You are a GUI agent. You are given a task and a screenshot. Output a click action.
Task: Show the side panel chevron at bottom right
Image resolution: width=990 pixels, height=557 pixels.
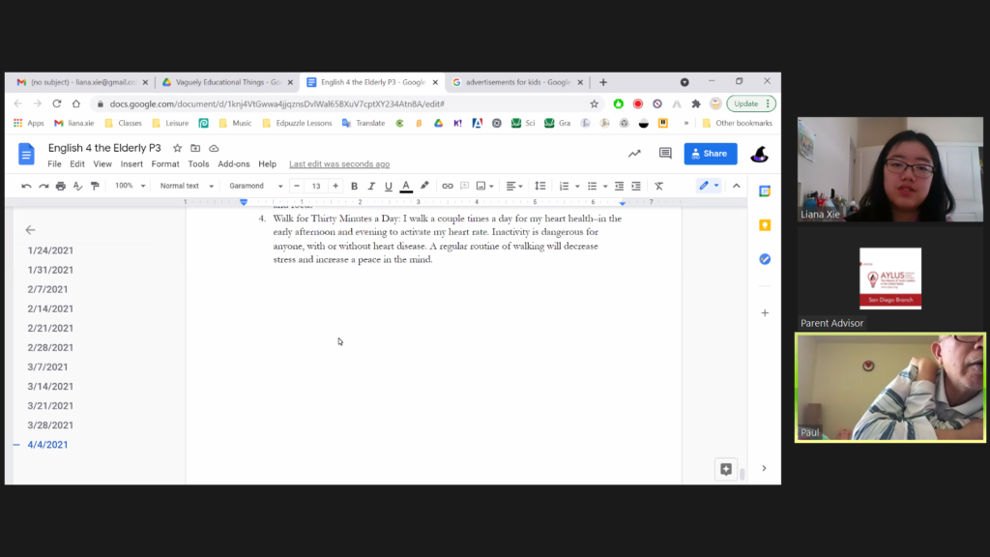pyautogui.click(x=764, y=469)
